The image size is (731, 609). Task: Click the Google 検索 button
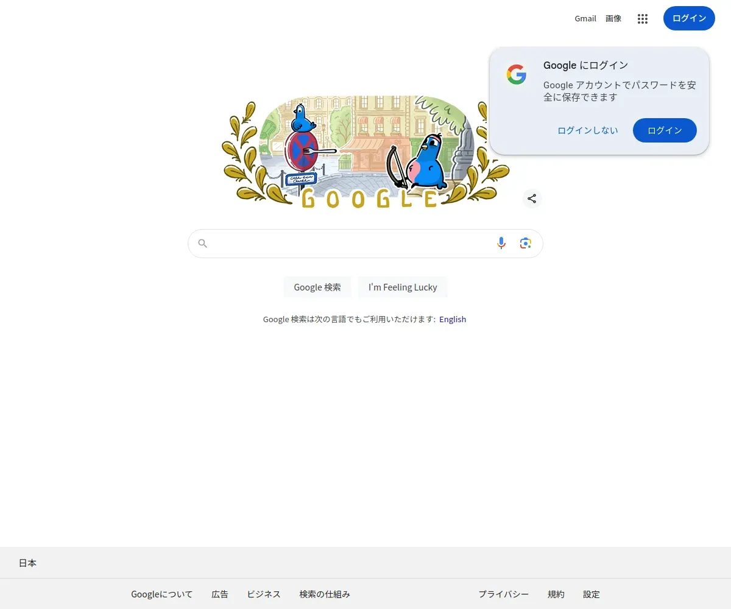point(317,287)
